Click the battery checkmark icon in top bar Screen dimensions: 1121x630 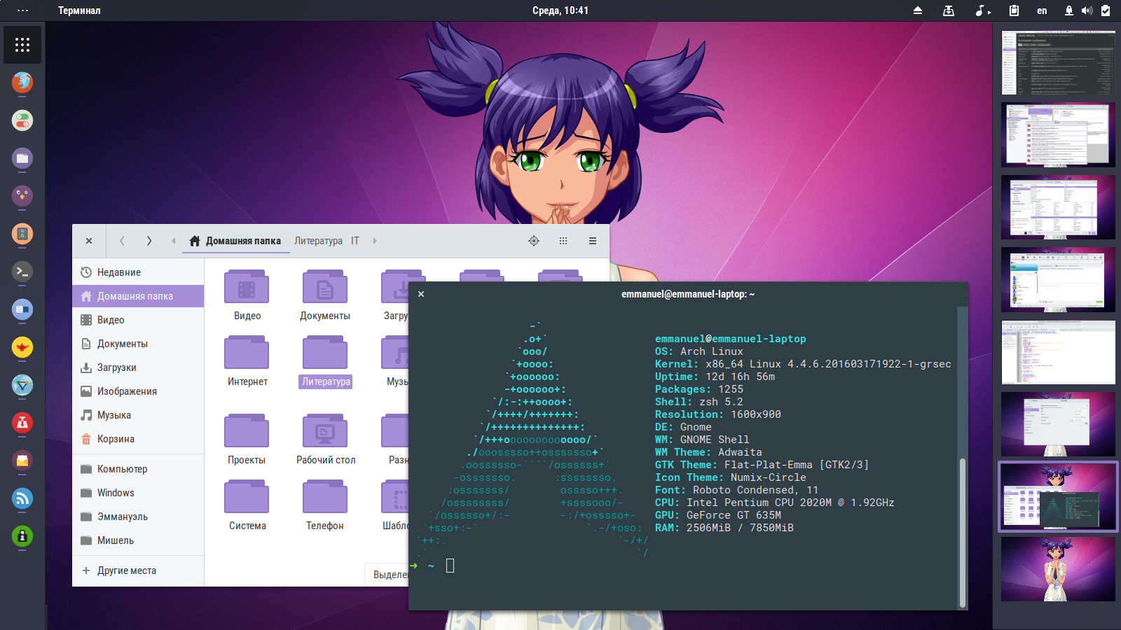click(x=1106, y=10)
